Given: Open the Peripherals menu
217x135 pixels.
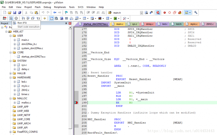Looking at the screenshot, I should pyautogui.click(x=60, y=7).
